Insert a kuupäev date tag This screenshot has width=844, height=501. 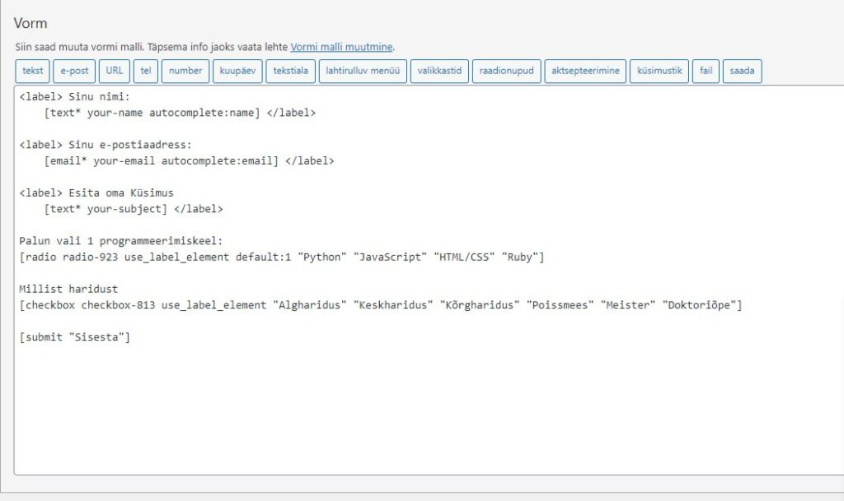coord(237,71)
